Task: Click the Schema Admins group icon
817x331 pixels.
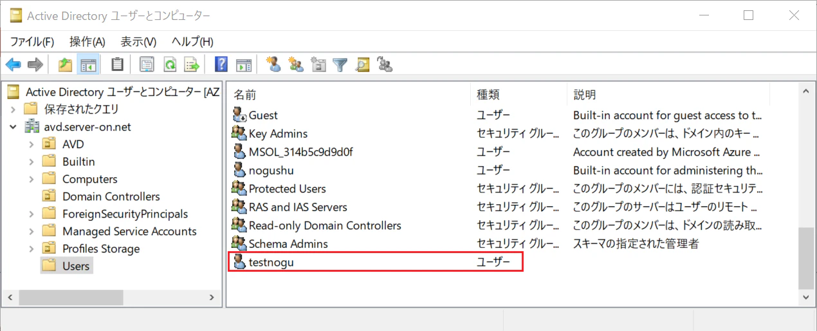Action: (x=239, y=243)
